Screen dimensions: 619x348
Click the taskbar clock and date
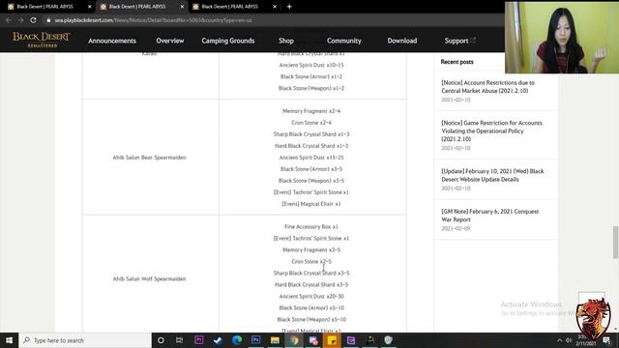[x=586, y=340]
